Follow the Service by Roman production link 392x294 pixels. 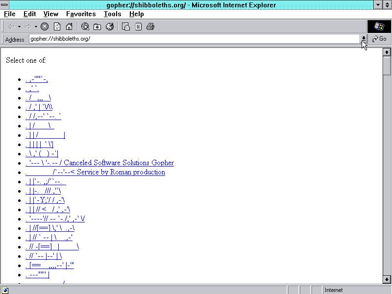pos(121,172)
